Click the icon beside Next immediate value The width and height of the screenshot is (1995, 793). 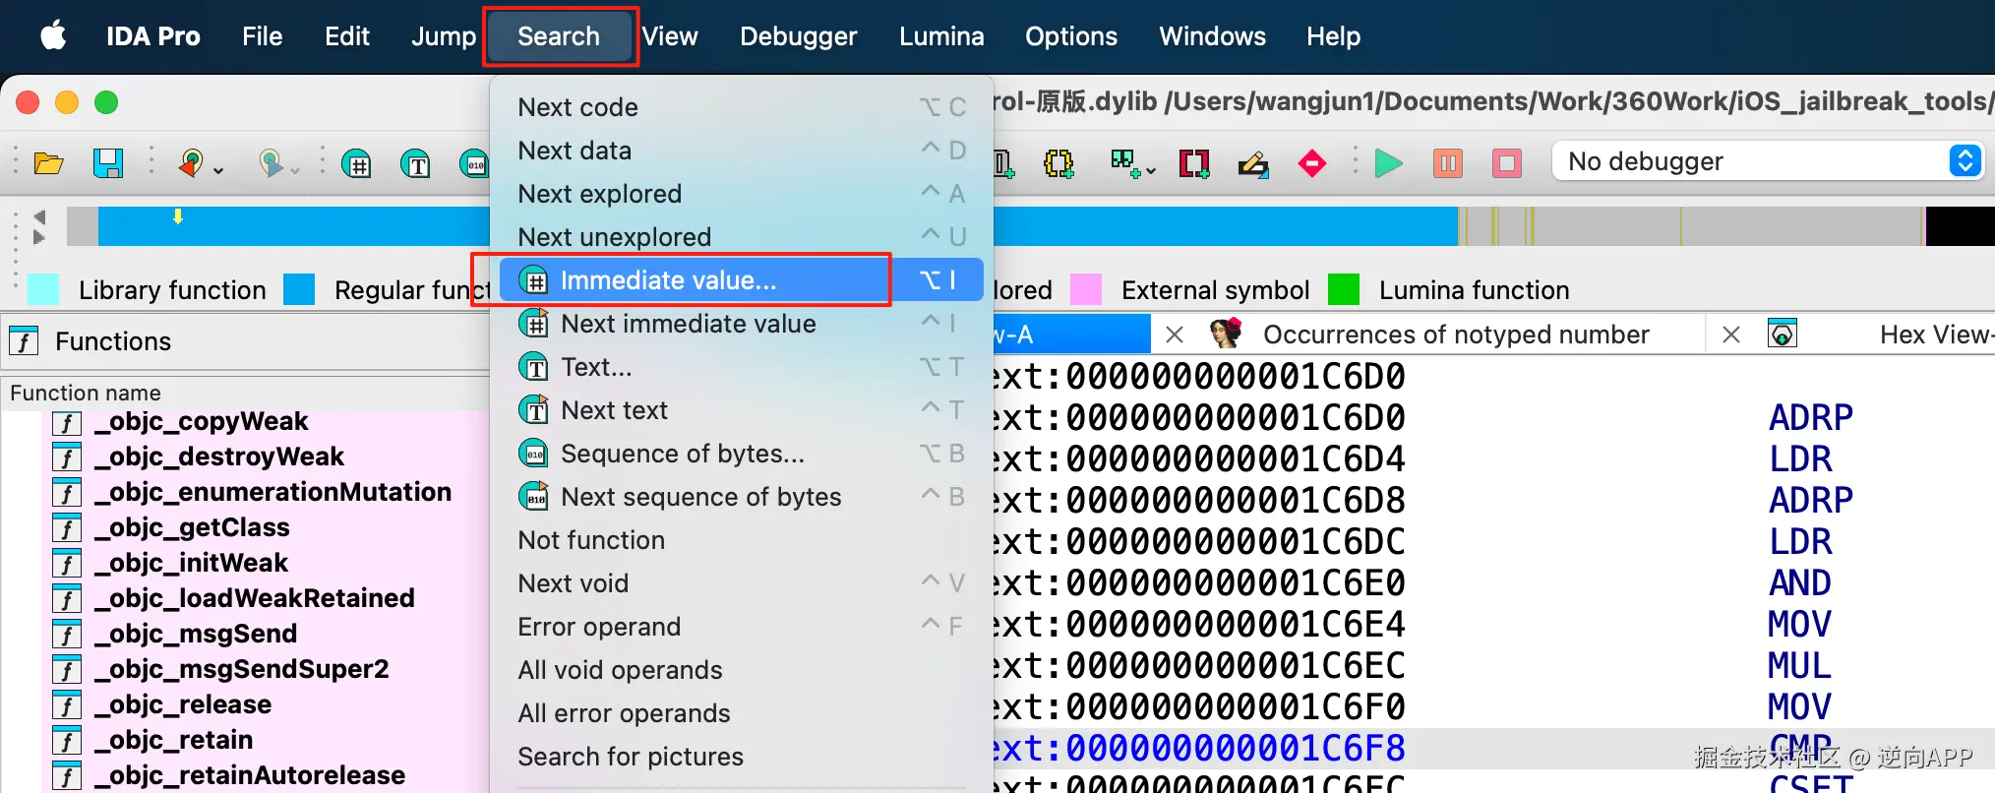533,324
